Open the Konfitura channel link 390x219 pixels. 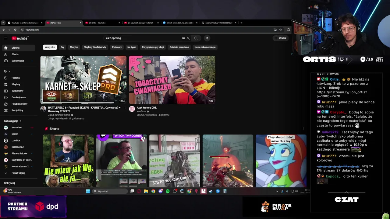click(x=141, y=111)
